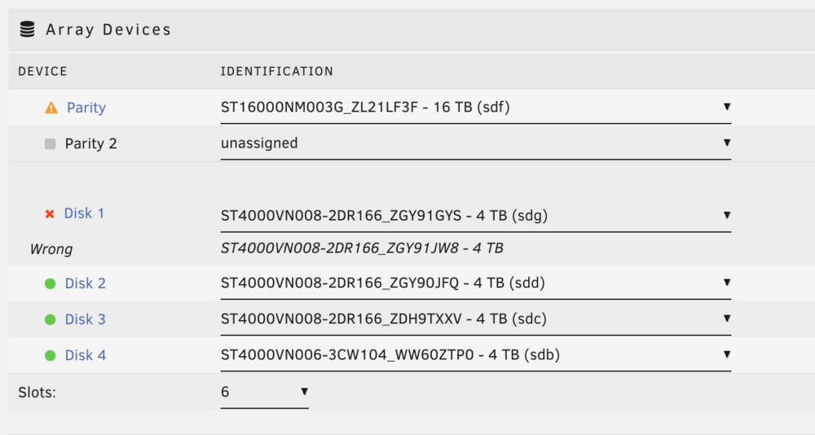Screen dimensions: 815x435
Task: Open the Disk 4 dropdown showing WW60ZTP0 drive
Action: 476,355
